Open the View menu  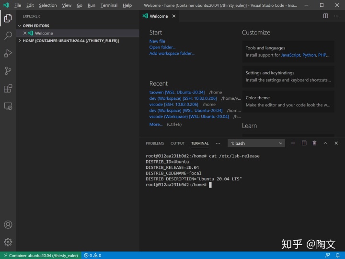(x=67, y=5)
